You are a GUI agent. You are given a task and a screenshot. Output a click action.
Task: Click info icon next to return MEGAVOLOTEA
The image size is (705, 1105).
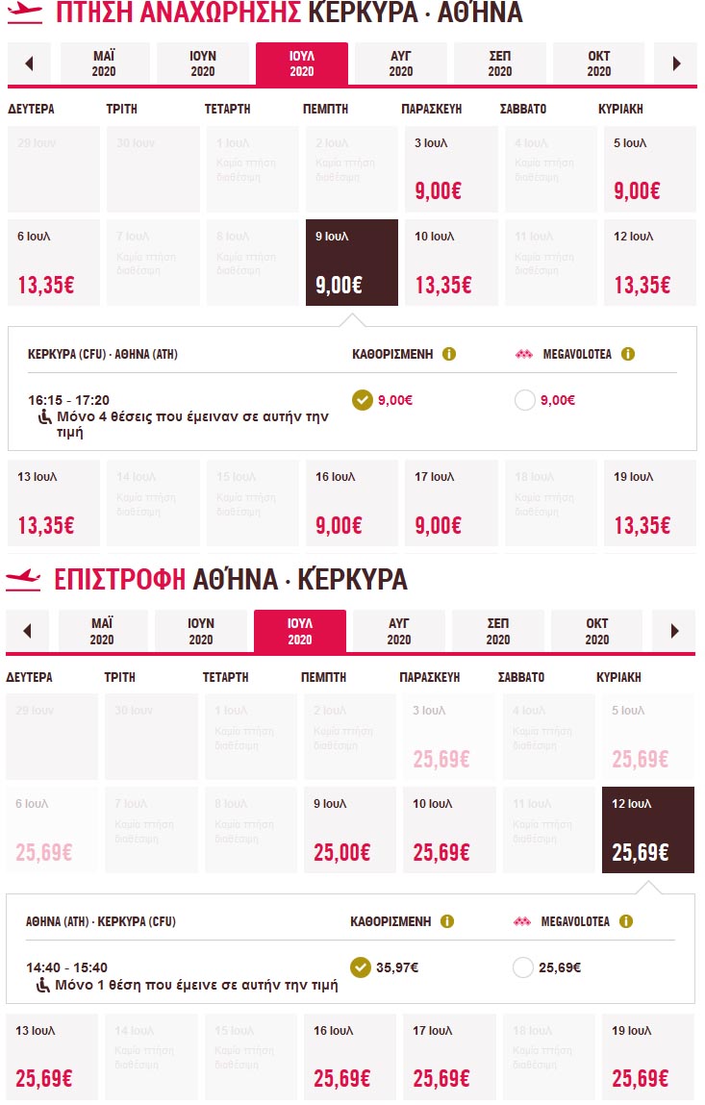626,921
